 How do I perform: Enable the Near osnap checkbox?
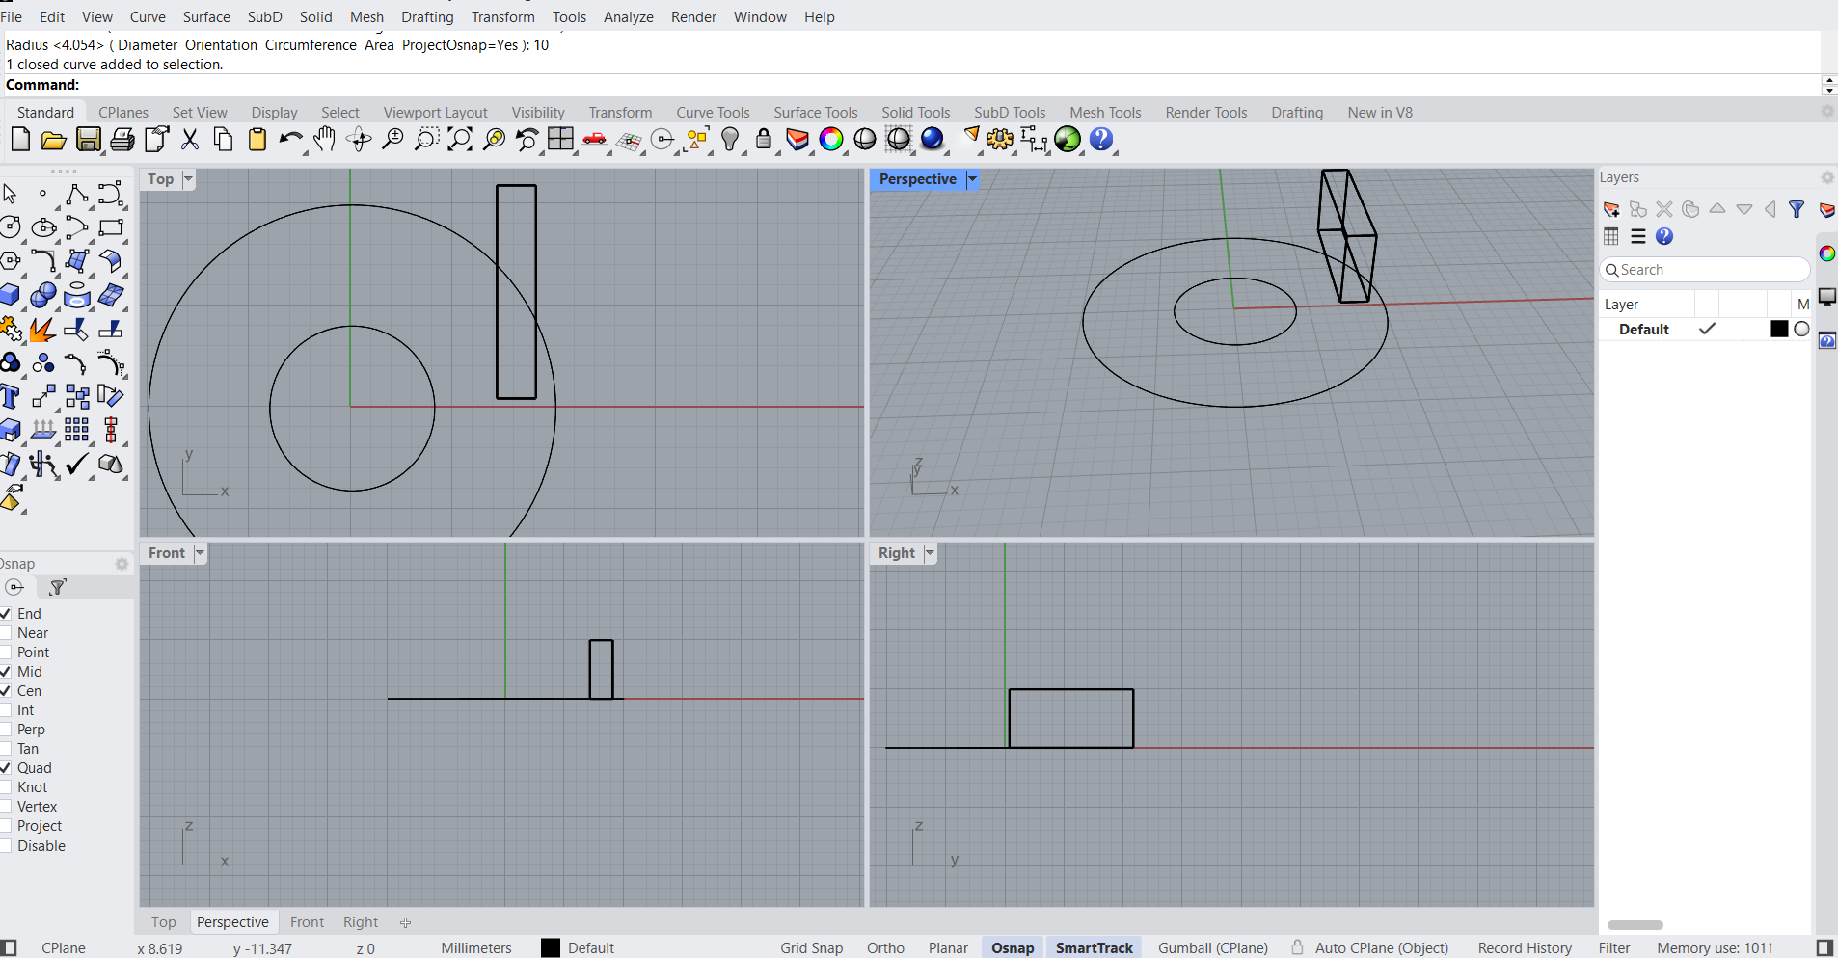click(x=6, y=633)
